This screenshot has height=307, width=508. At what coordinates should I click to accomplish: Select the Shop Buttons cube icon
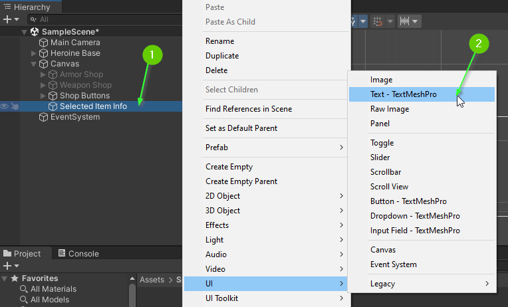53,96
